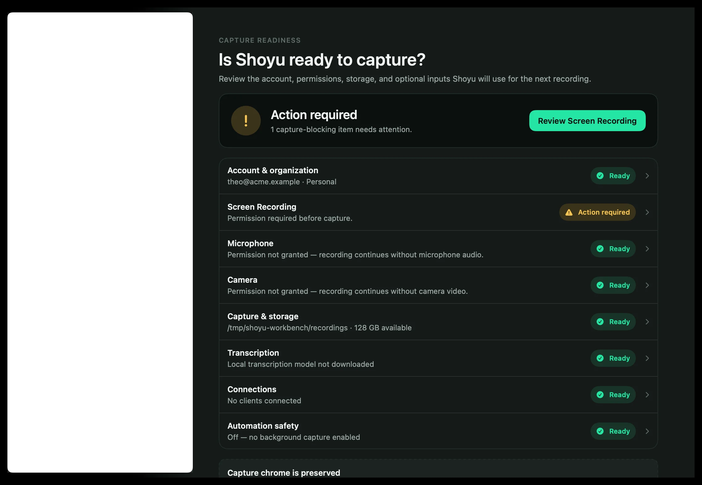Select the Transcription row title
702x485 pixels.
tap(253, 353)
